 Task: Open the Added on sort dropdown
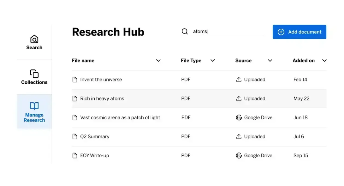pos(324,60)
